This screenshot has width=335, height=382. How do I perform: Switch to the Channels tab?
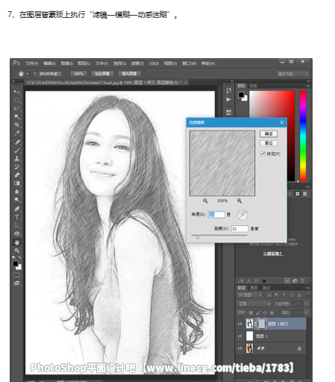pyautogui.click(x=254, y=288)
